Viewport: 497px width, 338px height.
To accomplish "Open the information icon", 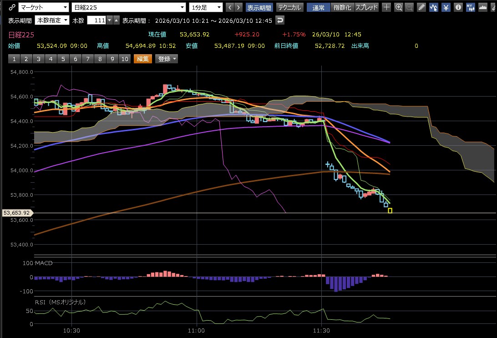I will tap(458, 7).
